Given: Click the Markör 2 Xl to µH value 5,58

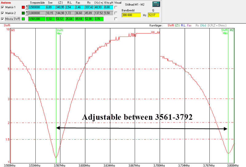Looking at the screenshot, I should click(109, 13).
